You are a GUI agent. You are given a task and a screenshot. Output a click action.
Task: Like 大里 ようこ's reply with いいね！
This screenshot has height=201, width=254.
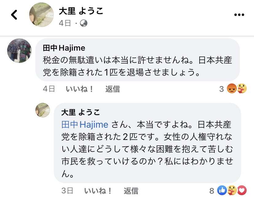98,191
